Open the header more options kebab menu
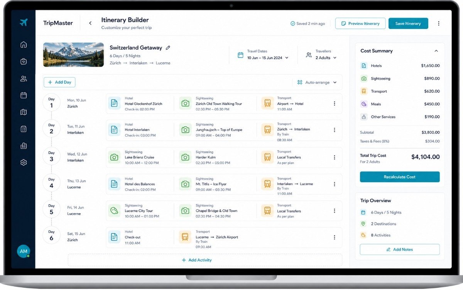Screen dimensions: 463x290 pos(439,24)
